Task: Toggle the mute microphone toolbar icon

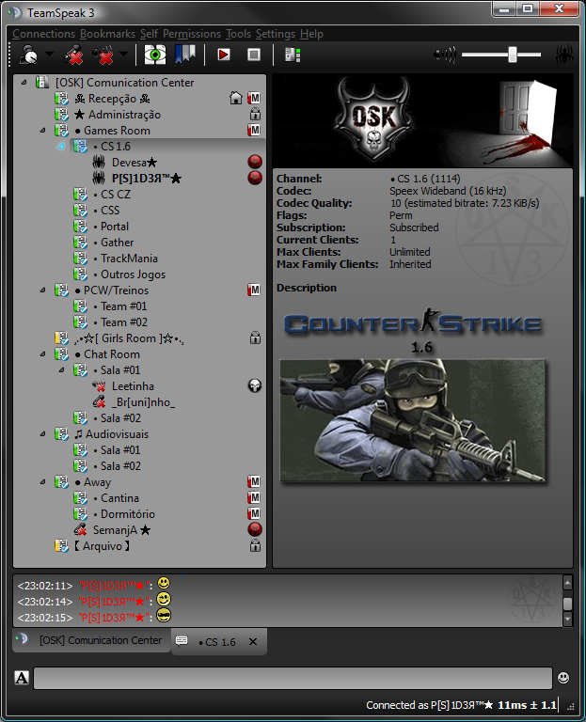Action: [x=73, y=55]
